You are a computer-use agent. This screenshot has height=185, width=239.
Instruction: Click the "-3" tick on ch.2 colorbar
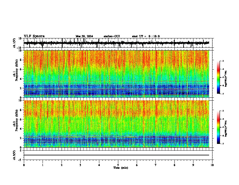click(222, 111)
